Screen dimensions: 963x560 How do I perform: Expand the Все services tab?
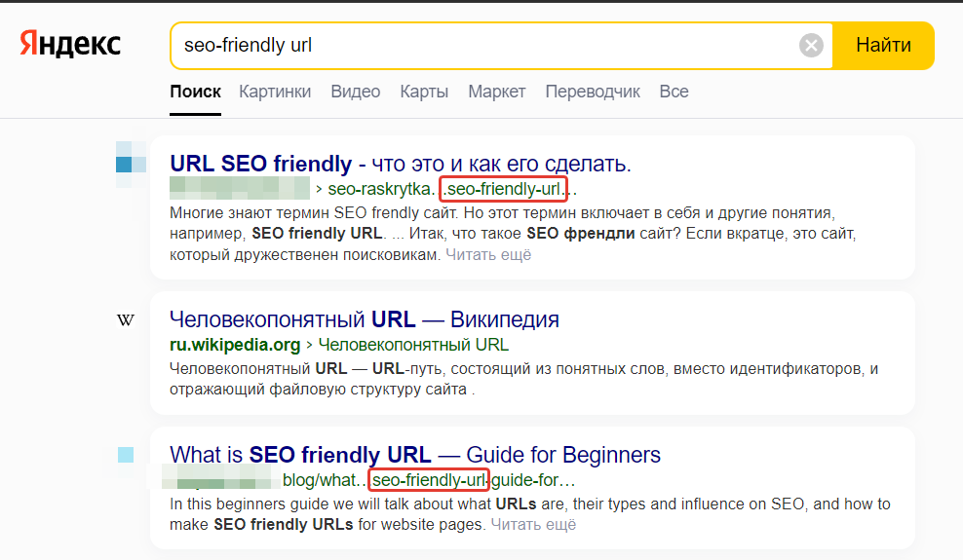[x=674, y=92]
